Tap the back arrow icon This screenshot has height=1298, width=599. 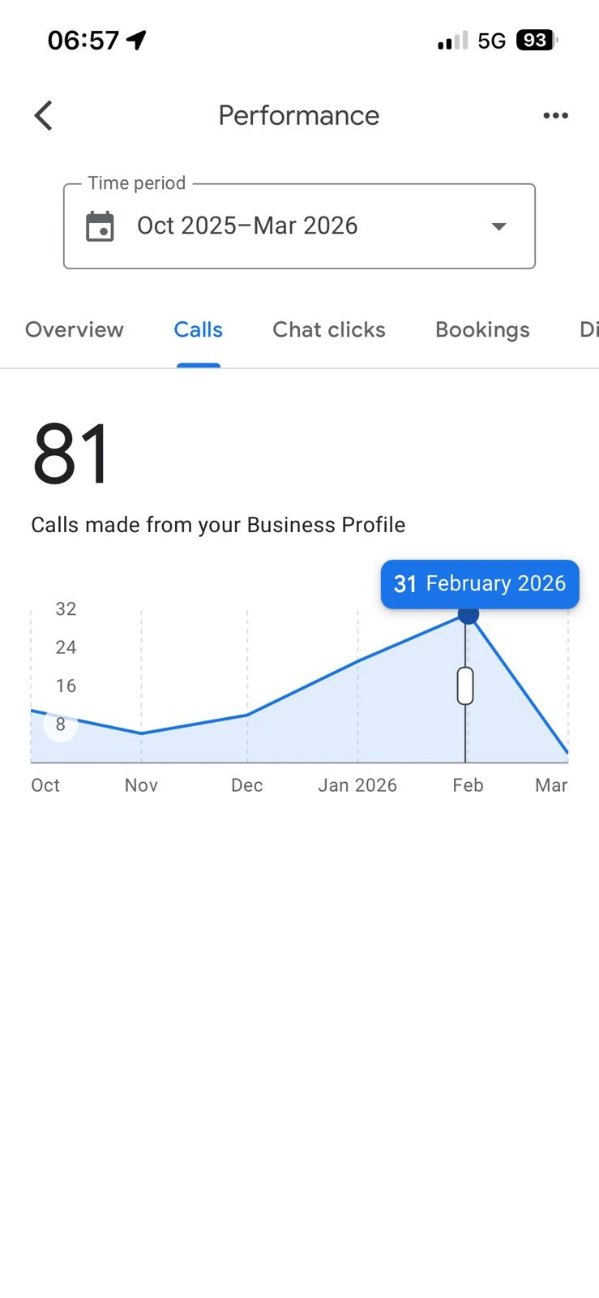(x=44, y=116)
